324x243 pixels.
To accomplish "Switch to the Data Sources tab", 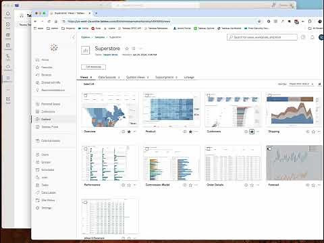I will tap(109, 77).
